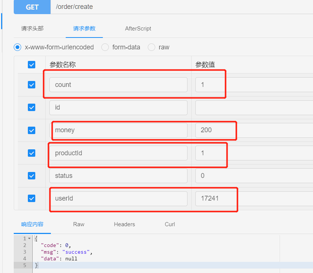Viewport: 313px width, 273px height.
Task: Switch to the 请求头部 tab
Action: pos(32,29)
